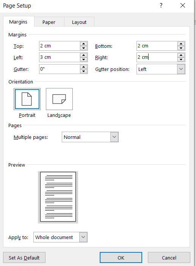The width and height of the screenshot is (196, 266).
Task: Click the Cancel button
Action: 169,258
